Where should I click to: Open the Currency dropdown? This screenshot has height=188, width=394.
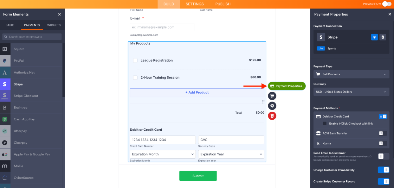[x=351, y=92]
